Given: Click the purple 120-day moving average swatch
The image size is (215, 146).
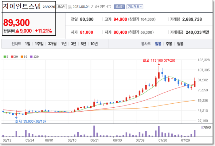Looking at the screenshot, I should (x=31, y=56).
